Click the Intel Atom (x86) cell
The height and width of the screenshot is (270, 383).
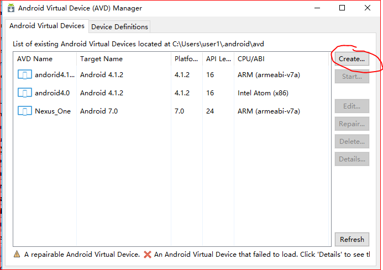click(x=263, y=93)
